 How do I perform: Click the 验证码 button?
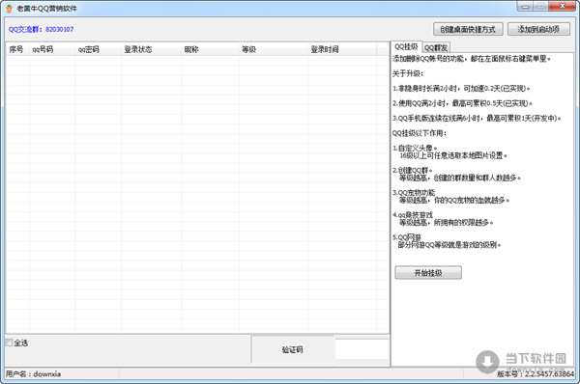point(292,349)
